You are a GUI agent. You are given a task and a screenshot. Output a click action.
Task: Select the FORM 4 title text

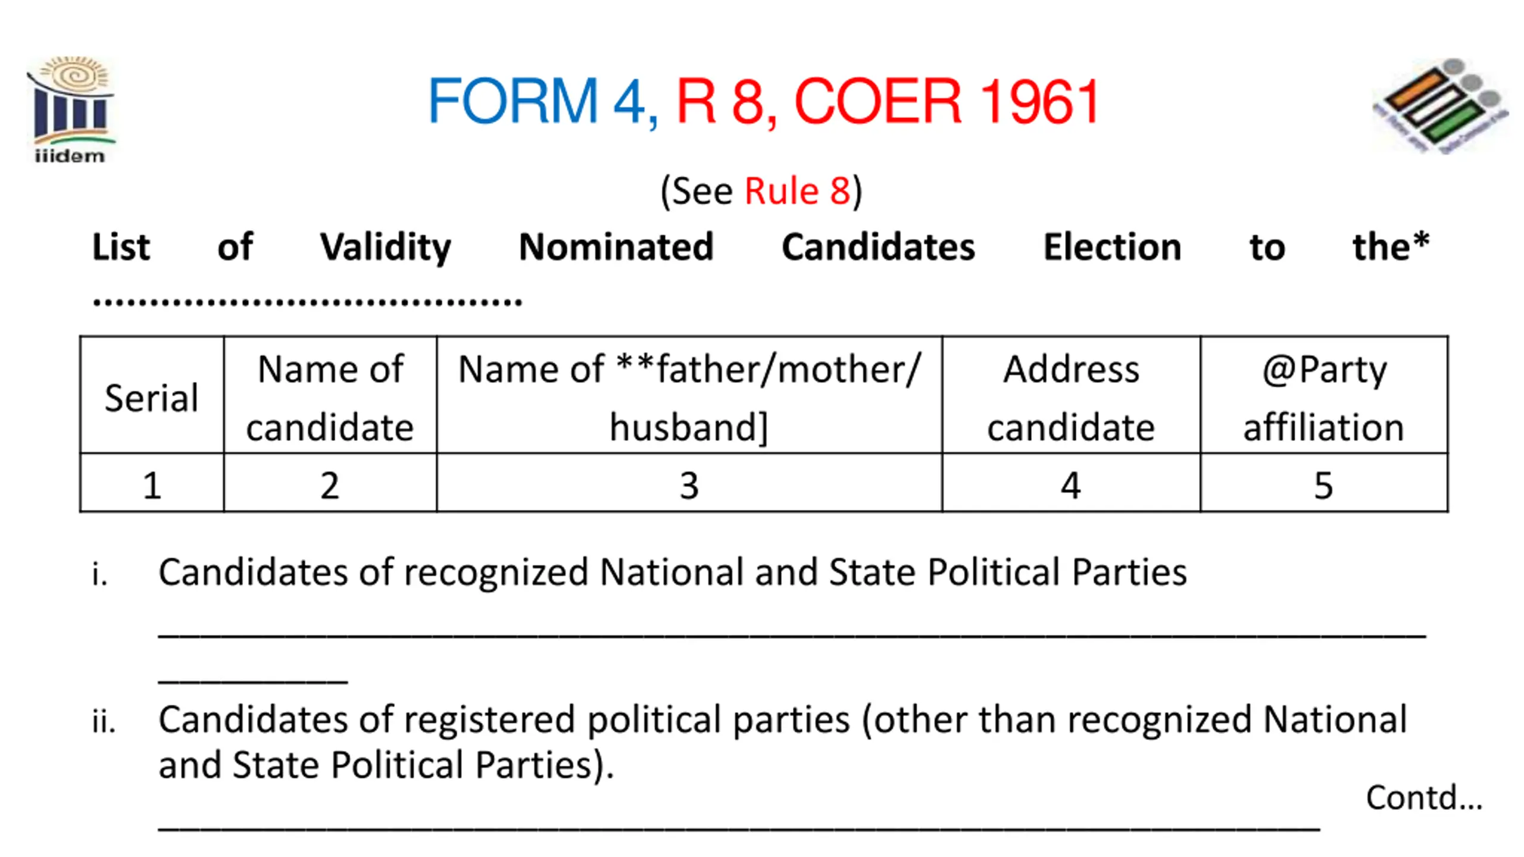click(543, 101)
